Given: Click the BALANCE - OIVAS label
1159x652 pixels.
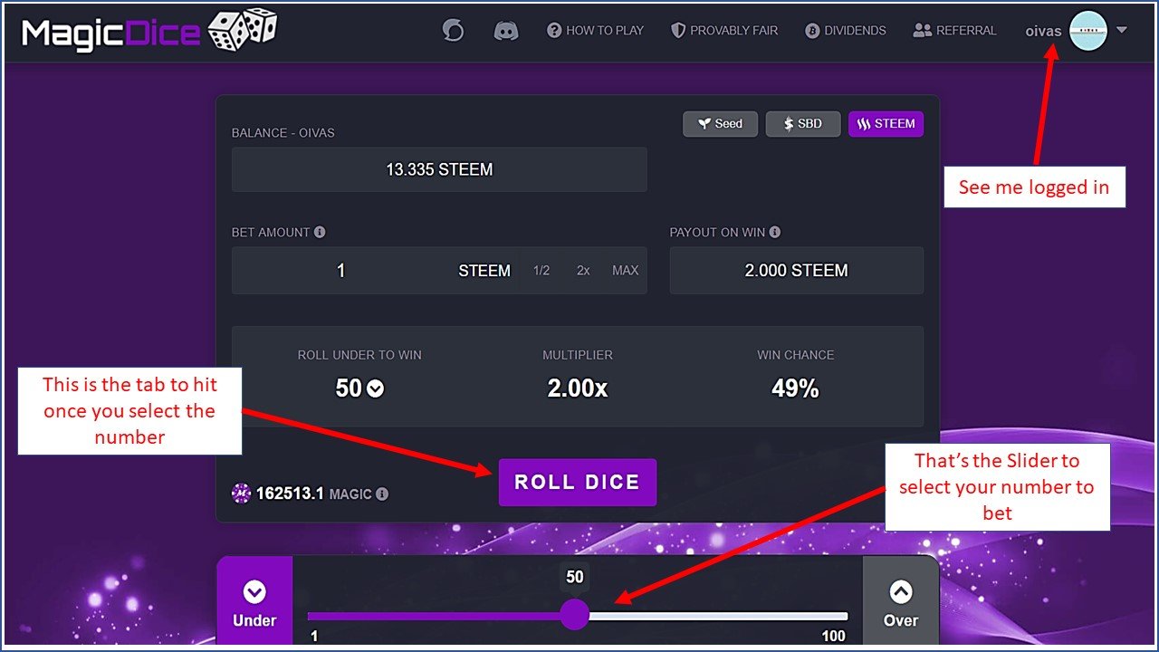Looking at the screenshot, I should pos(283,133).
